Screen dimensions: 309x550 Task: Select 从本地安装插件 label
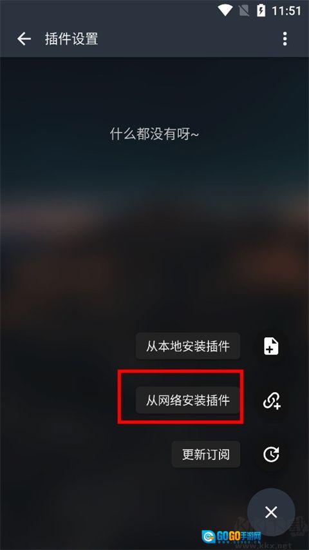[188, 346]
